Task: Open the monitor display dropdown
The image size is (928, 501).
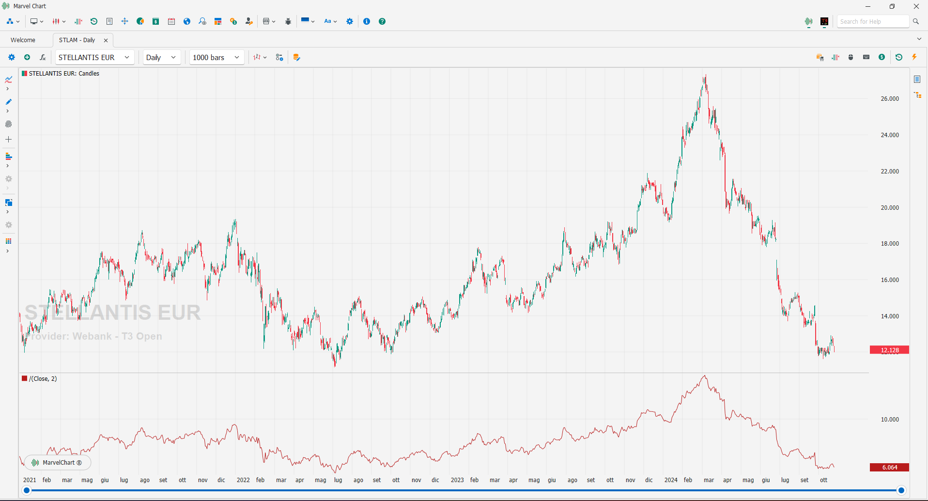Action: 36,21
